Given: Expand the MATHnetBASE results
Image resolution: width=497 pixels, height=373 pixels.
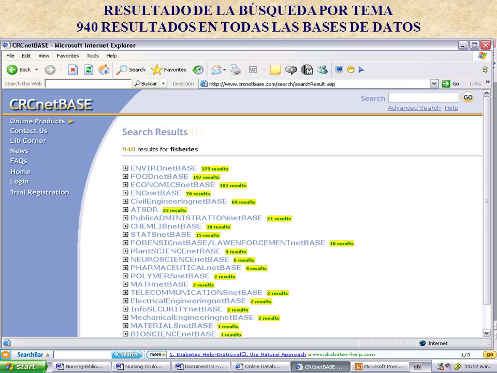Looking at the screenshot, I should (125, 284).
